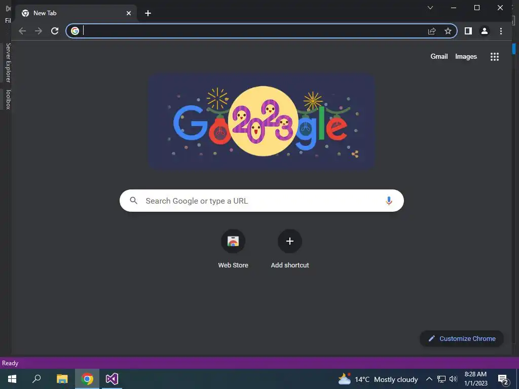The image size is (519, 389).
Task: Go back with the browser back arrow
Action: [x=22, y=31]
